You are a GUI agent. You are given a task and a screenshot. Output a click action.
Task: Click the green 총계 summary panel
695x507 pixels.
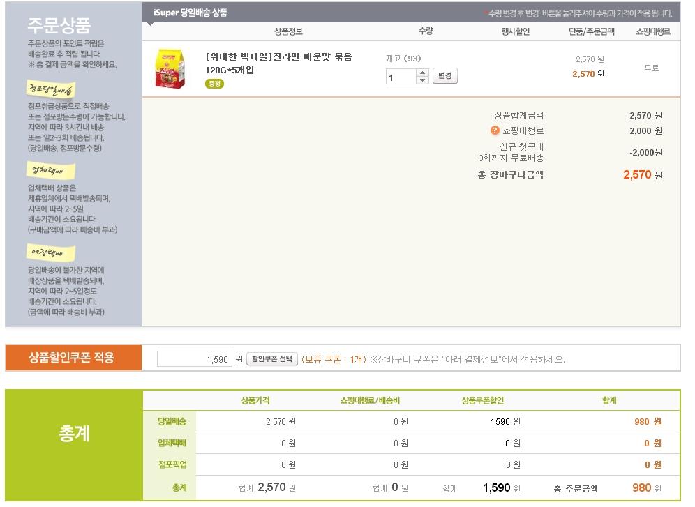pos(74,434)
